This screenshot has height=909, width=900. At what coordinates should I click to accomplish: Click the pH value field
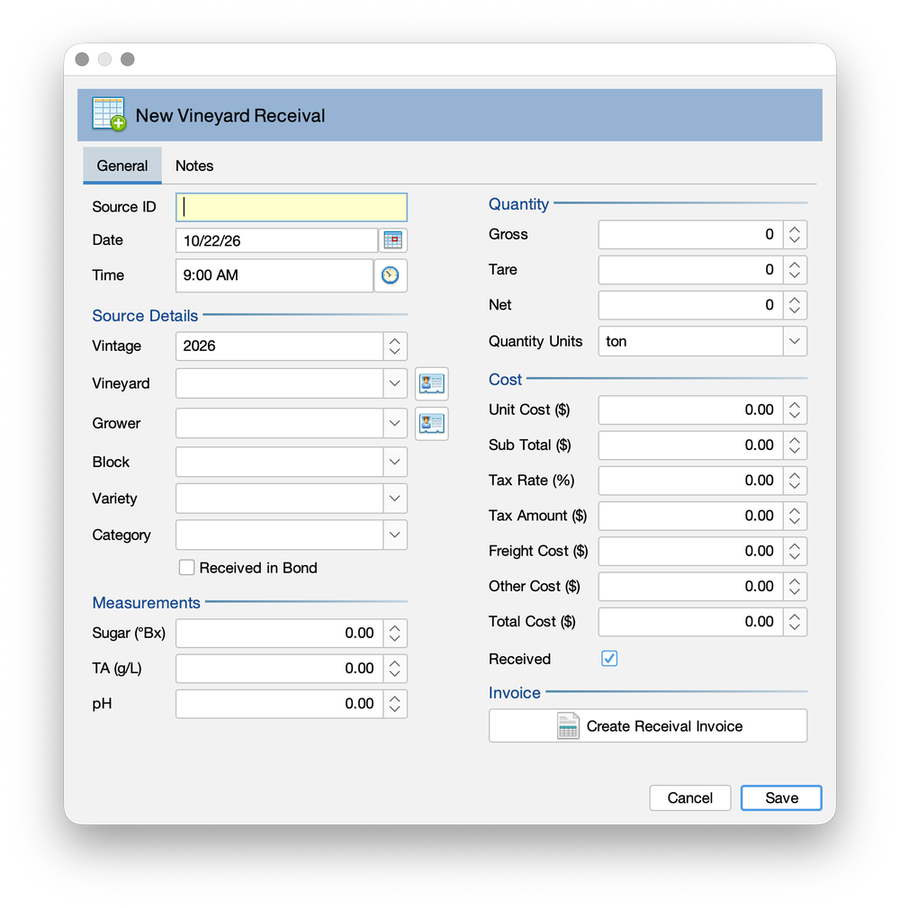tap(280, 705)
